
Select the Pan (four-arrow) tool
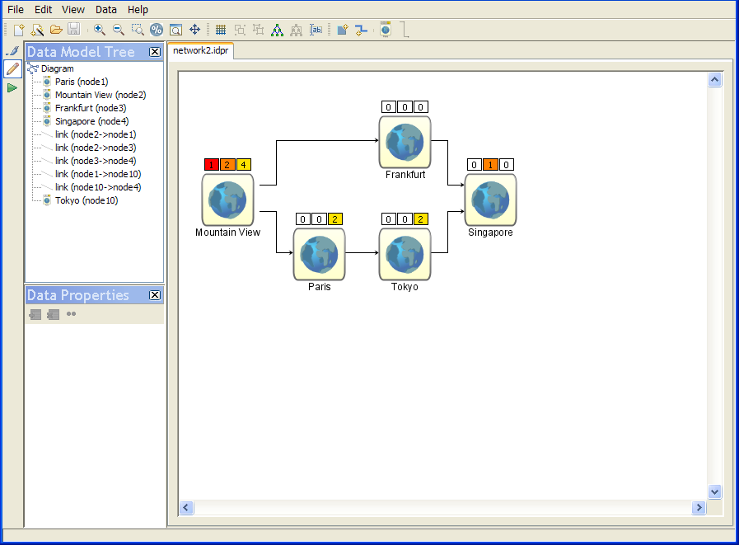coord(195,30)
